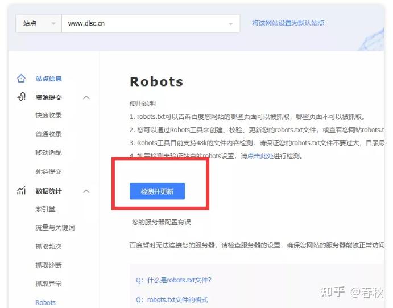This screenshot has width=393, height=308.
Task: Select 死链提交 menu item
Action: pos(48,171)
